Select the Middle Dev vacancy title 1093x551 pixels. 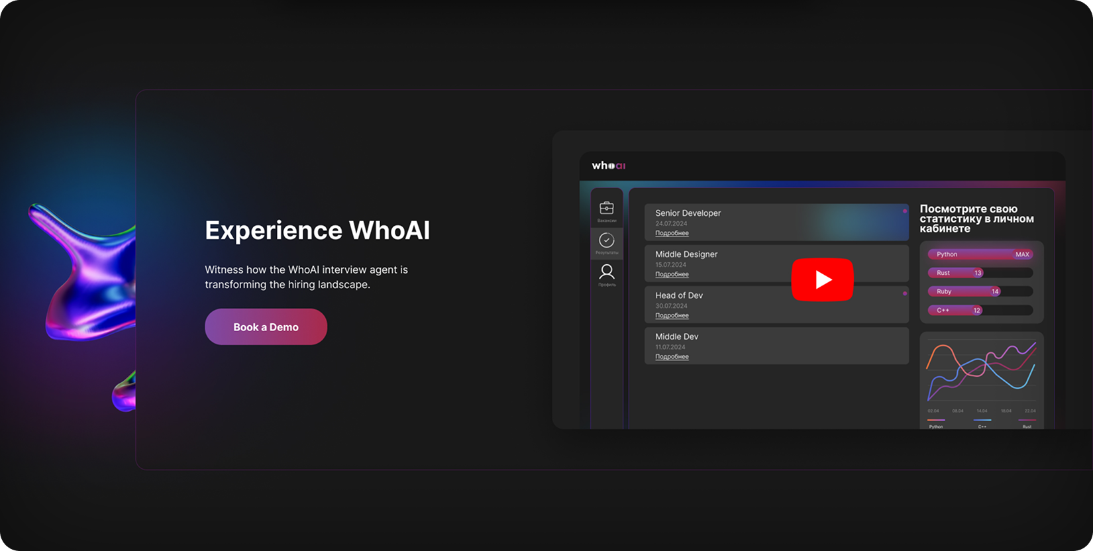coord(676,336)
